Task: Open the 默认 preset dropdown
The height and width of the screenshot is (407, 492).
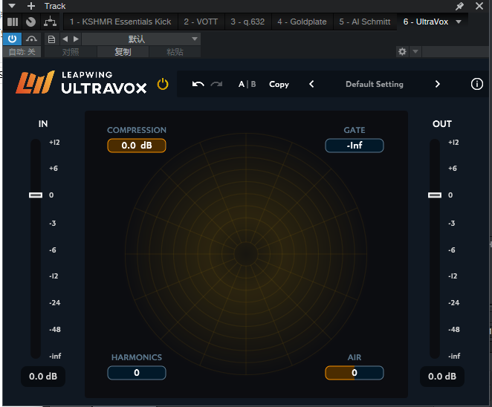Action: pos(141,39)
